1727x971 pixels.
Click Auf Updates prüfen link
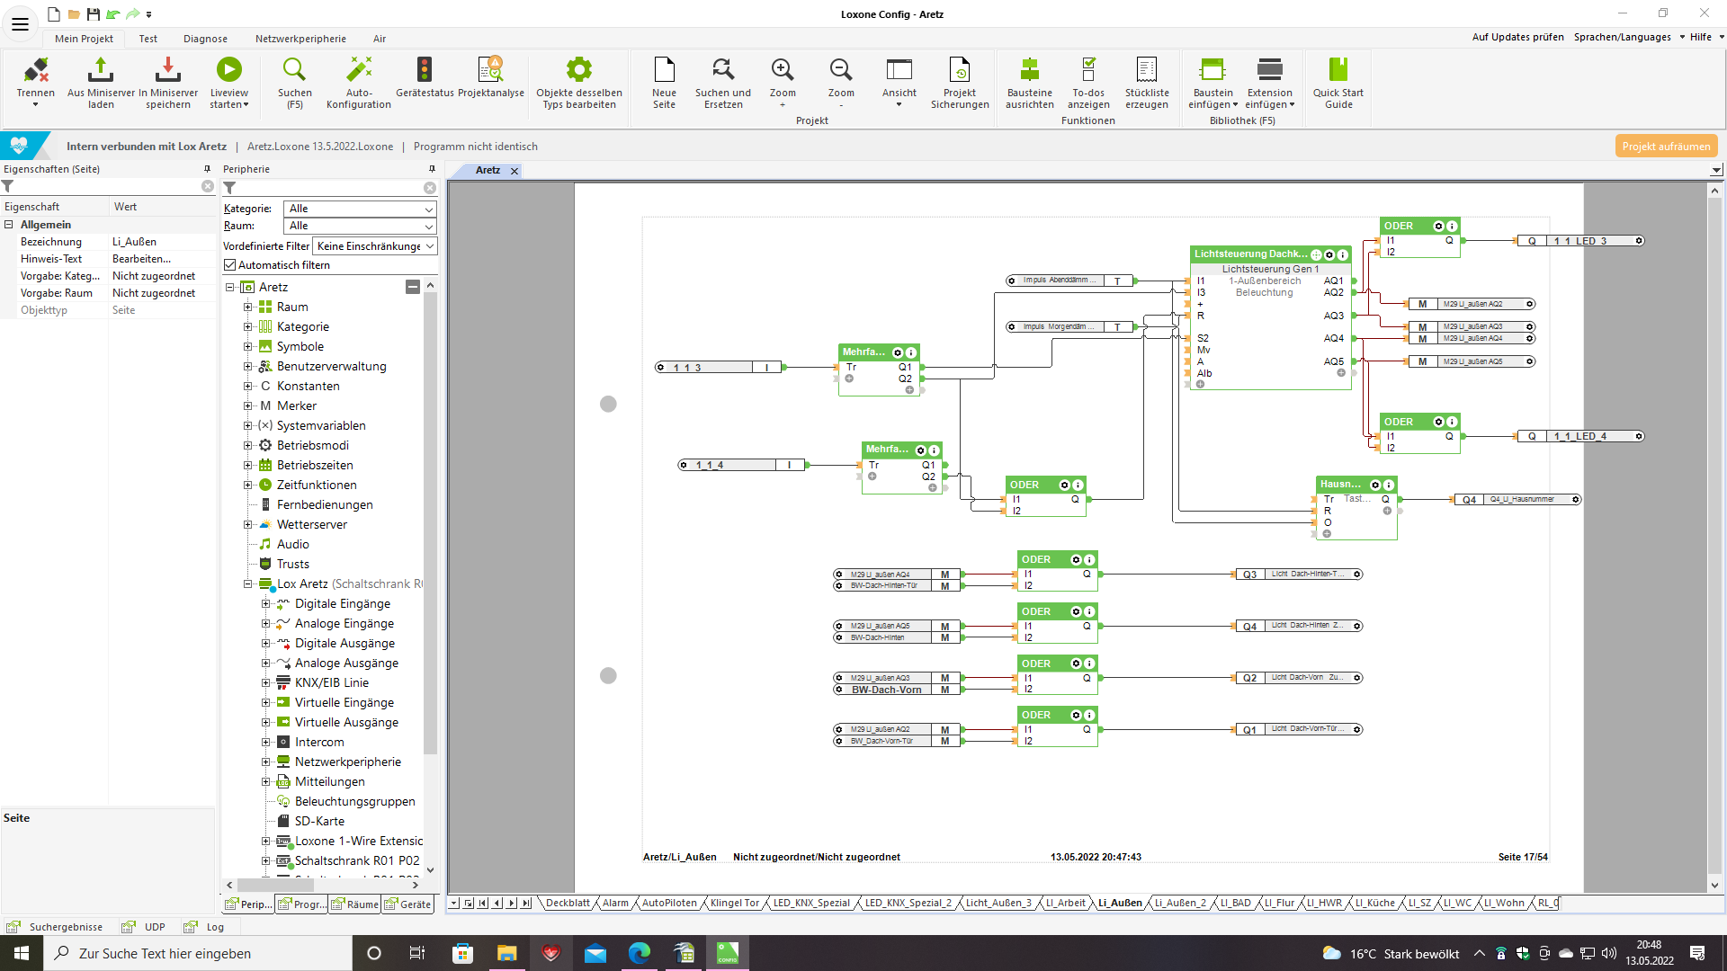click(x=1517, y=38)
